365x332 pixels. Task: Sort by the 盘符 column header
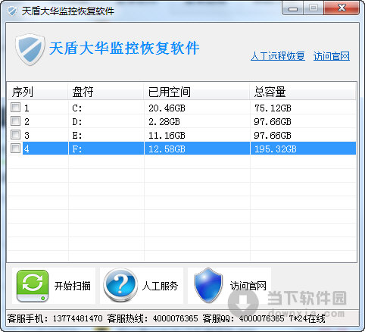tap(105, 92)
